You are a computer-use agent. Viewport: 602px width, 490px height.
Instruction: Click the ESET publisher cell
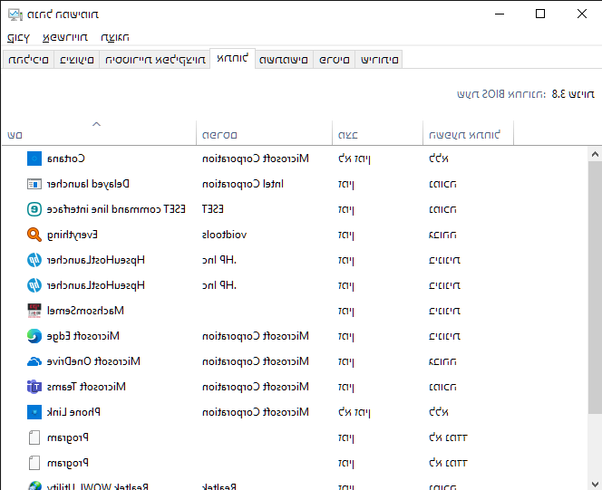[213, 209]
